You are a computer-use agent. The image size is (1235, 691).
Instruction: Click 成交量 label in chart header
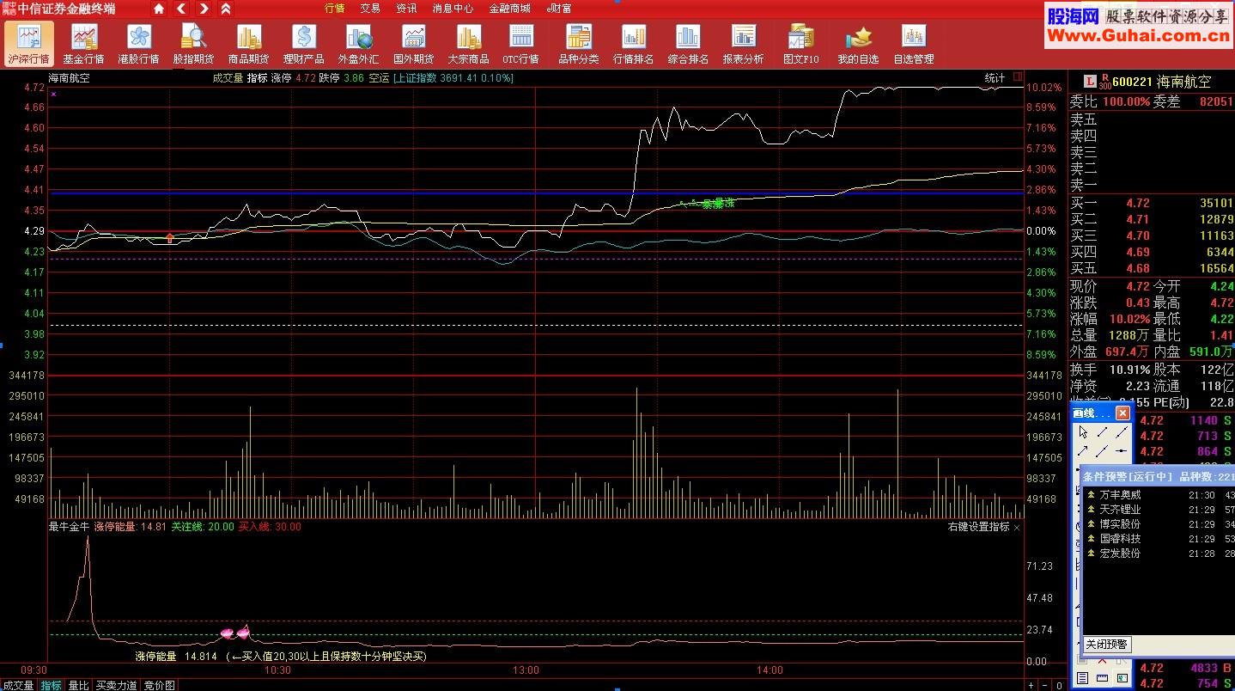pyautogui.click(x=228, y=78)
